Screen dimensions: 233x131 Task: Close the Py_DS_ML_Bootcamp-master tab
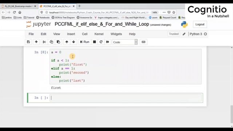point(35,6)
